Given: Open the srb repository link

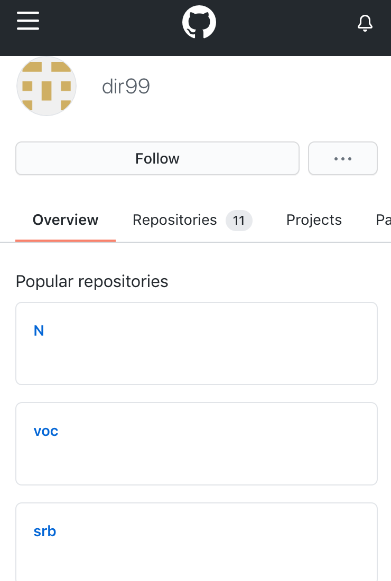Looking at the screenshot, I should [44, 531].
